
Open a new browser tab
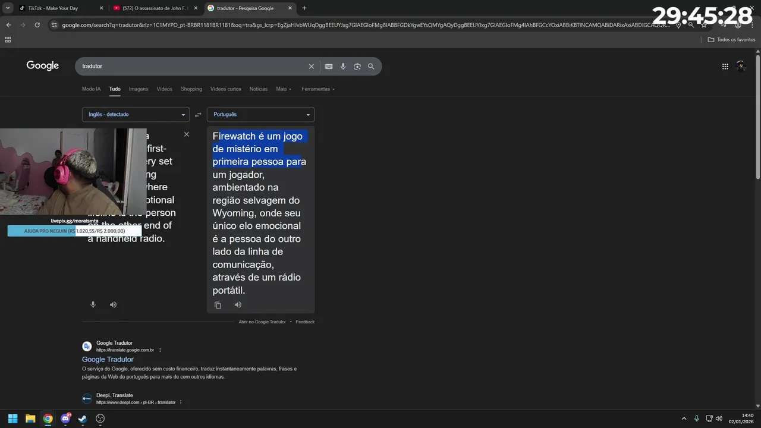(x=304, y=8)
